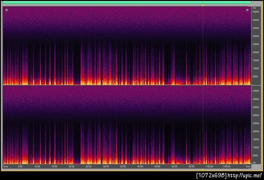
Task: Click the 10:00 mark on the time ruler
Action: coord(37,166)
